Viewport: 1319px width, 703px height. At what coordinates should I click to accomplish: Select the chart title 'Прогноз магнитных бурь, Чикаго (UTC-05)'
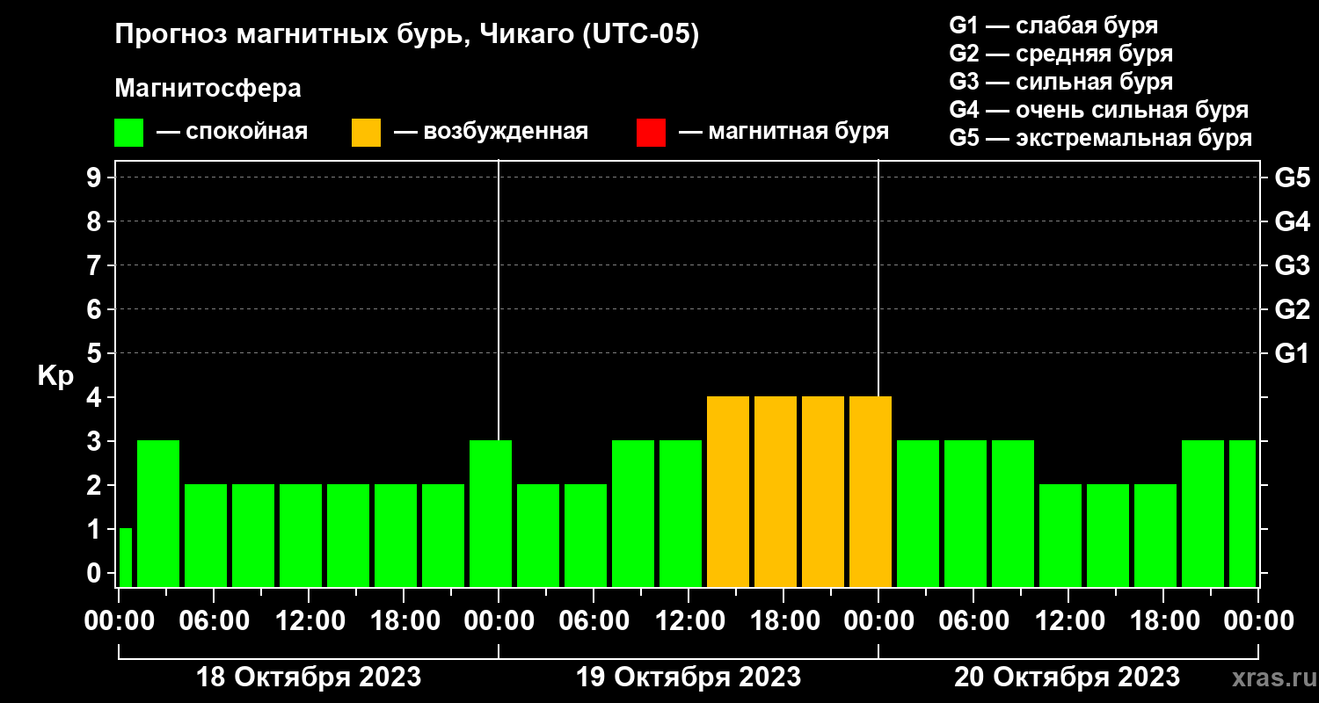(407, 35)
